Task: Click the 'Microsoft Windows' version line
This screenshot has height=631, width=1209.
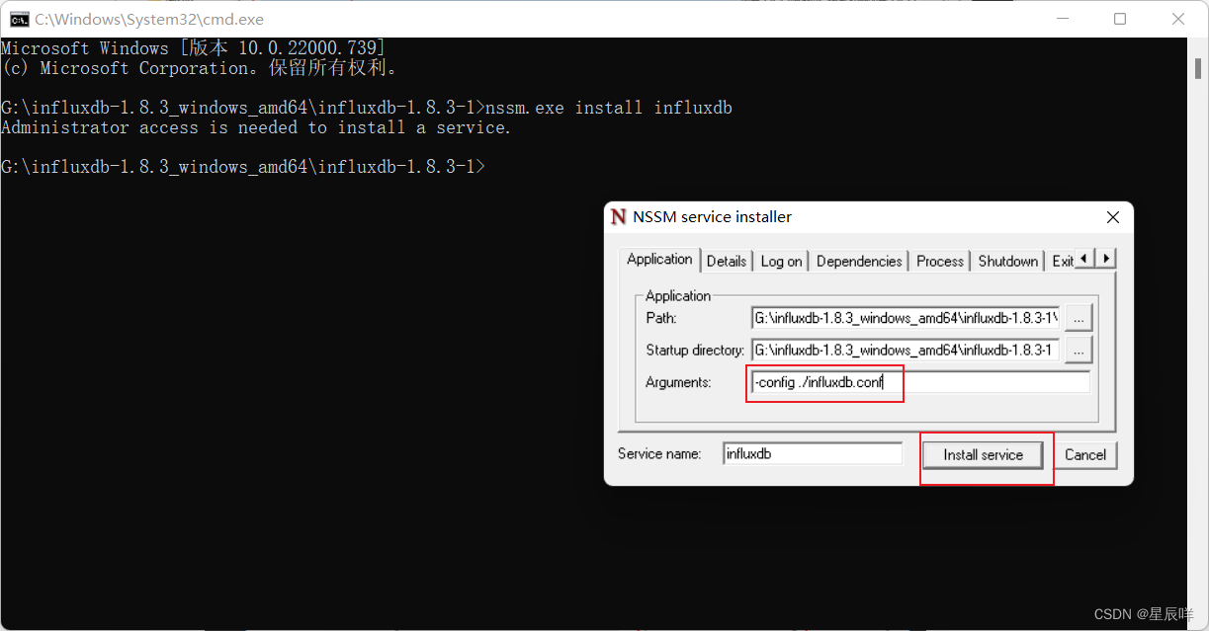Action: point(193,48)
